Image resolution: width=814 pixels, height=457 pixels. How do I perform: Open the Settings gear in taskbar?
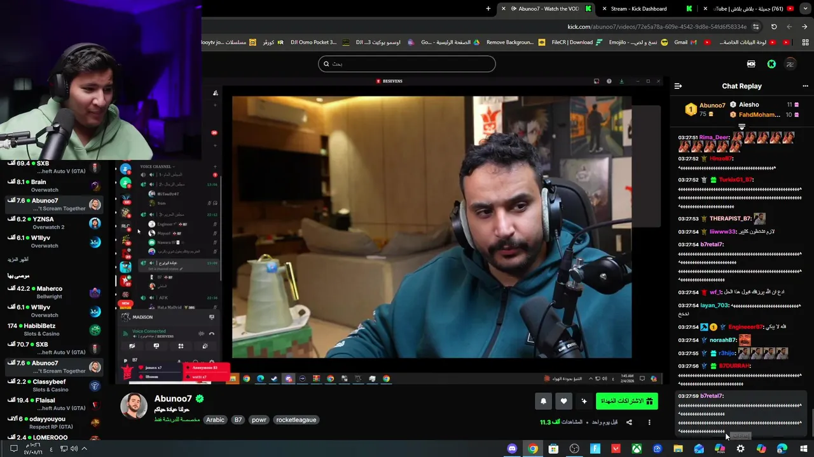coord(740,449)
